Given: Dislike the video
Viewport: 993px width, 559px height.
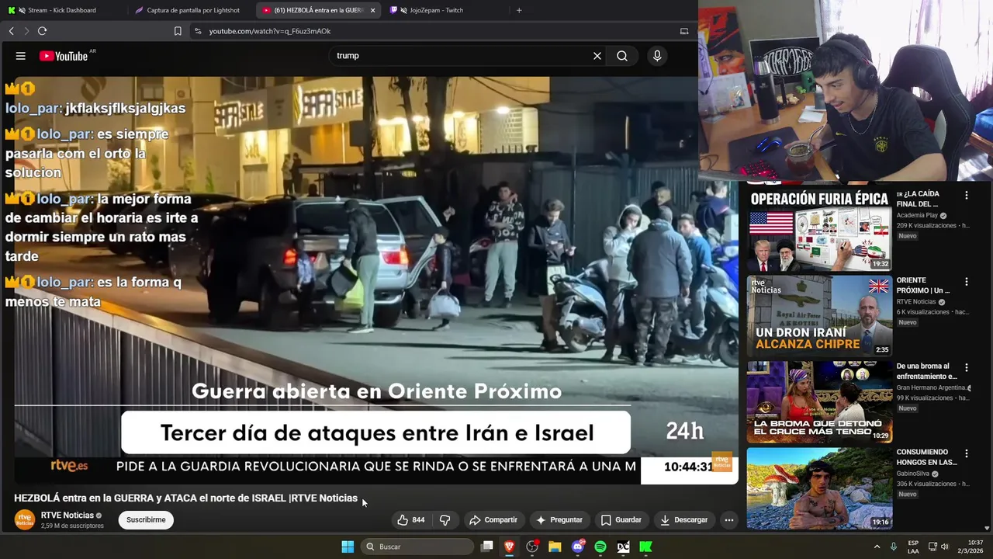Looking at the screenshot, I should tap(445, 520).
